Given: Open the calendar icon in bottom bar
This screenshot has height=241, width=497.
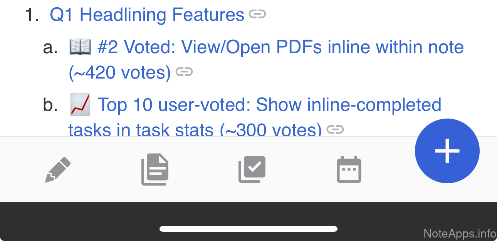Looking at the screenshot, I should click(x=349, y=169).
